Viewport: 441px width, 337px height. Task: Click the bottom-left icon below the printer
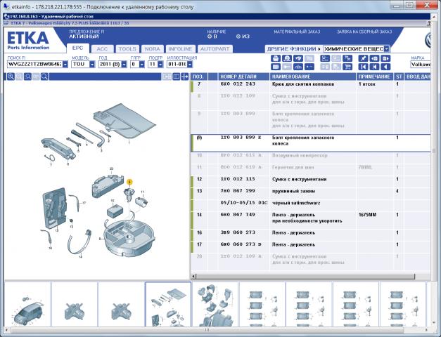(x=275, y=67)
